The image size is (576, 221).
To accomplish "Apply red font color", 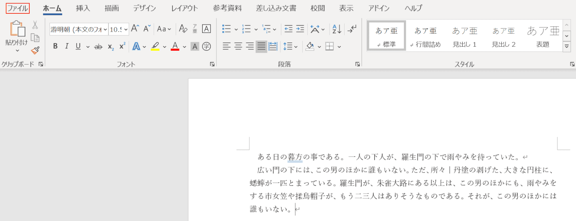I will tap(175, 46).
